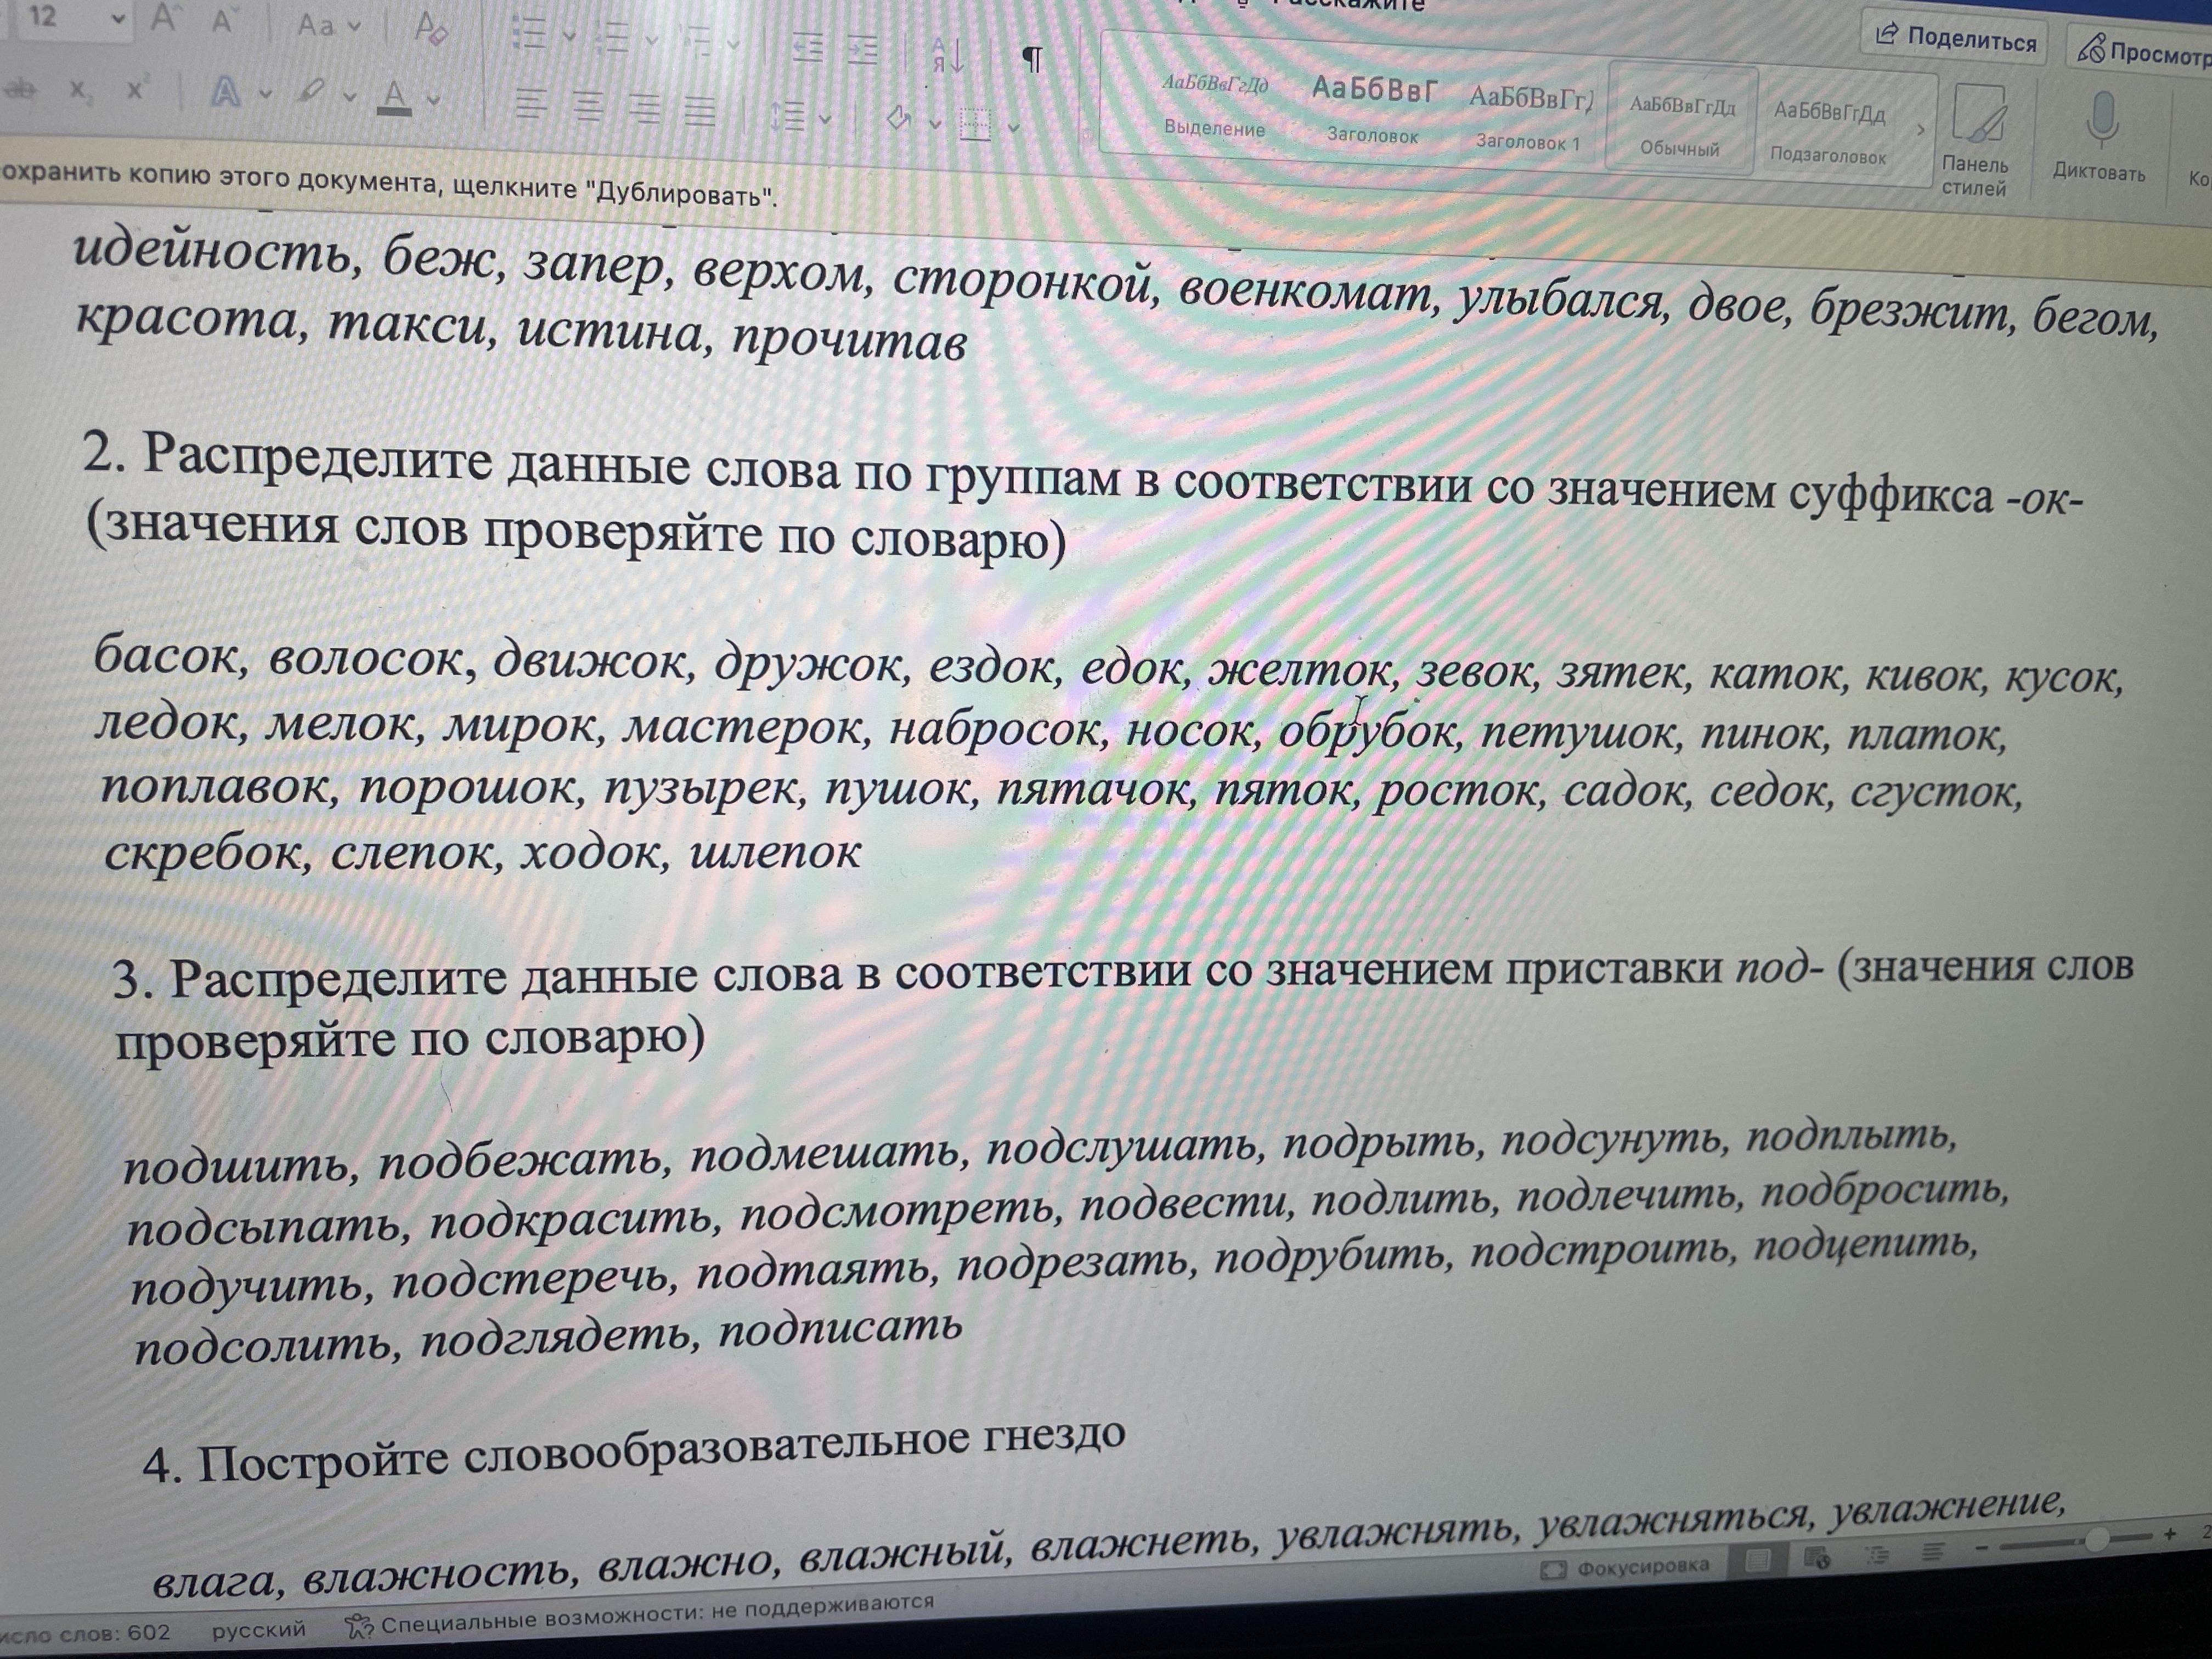
Task: Apply bulleted list formatting
Action: [x=529, y=34]
